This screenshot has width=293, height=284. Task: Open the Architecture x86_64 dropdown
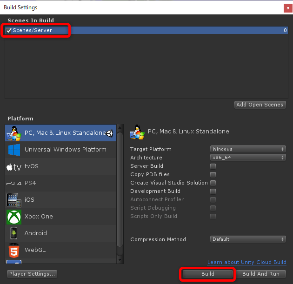[248, 158]
